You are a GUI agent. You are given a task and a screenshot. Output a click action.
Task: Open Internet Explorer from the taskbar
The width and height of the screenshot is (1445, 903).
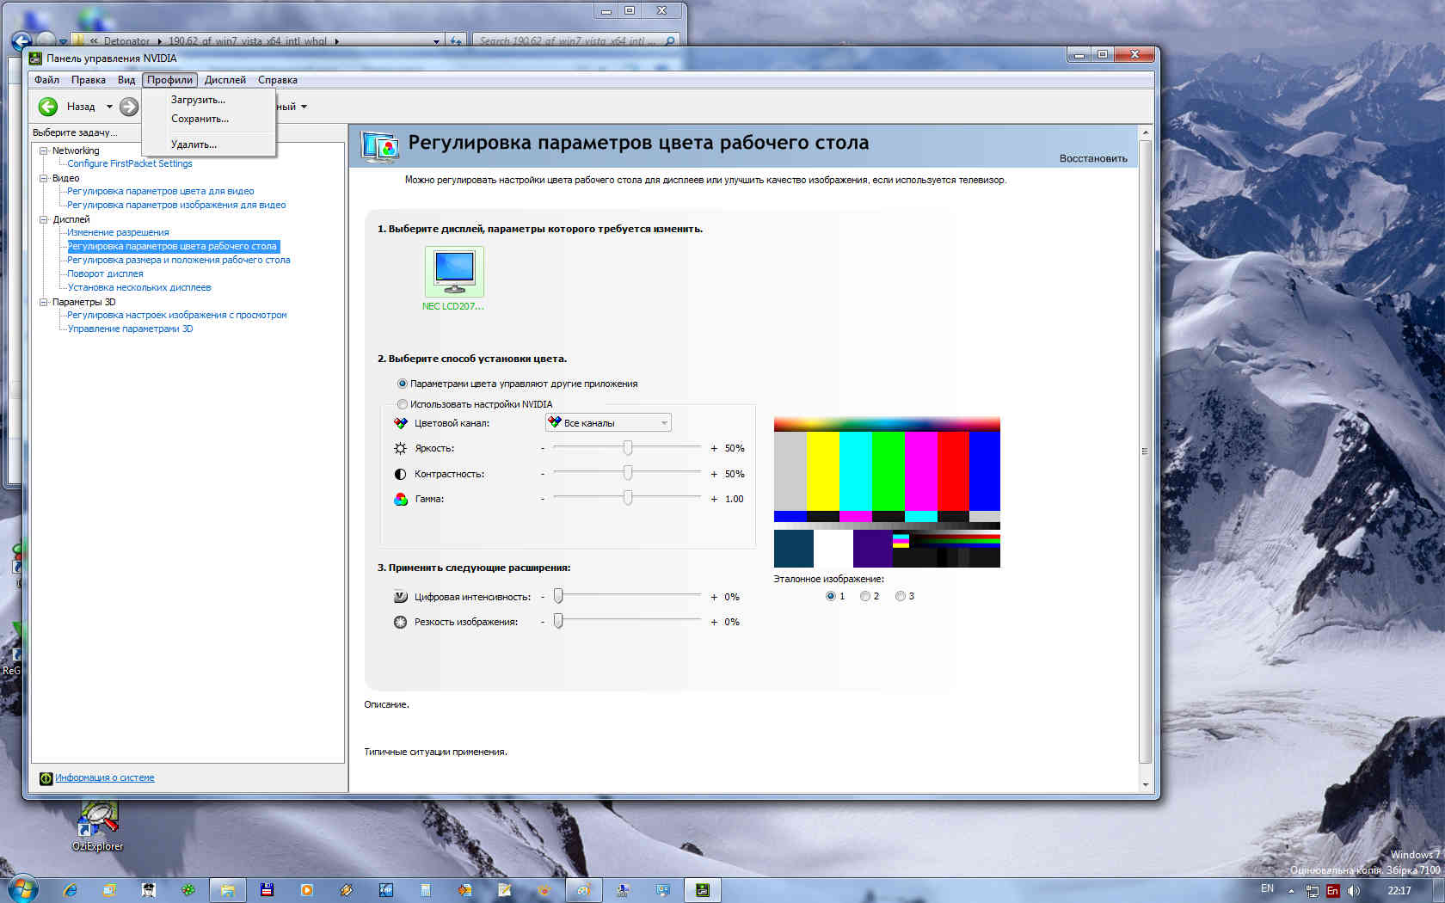[x=71, y=890]
